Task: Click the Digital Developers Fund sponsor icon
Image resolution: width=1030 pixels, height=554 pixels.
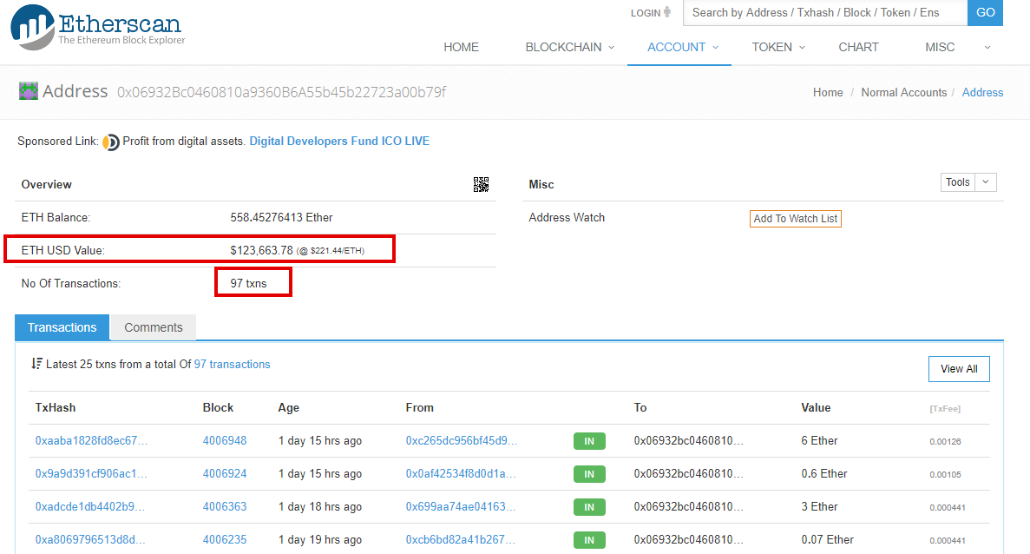Action: pos(111,142)
